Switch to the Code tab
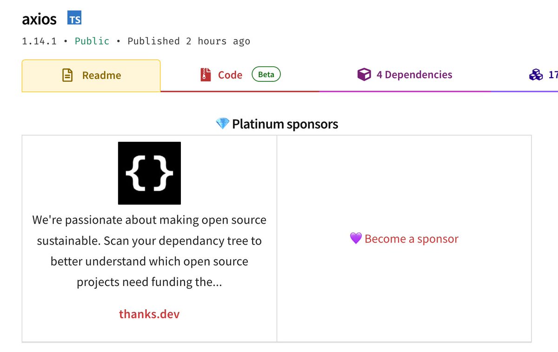 pyautogui.click(x=240, y=75)
